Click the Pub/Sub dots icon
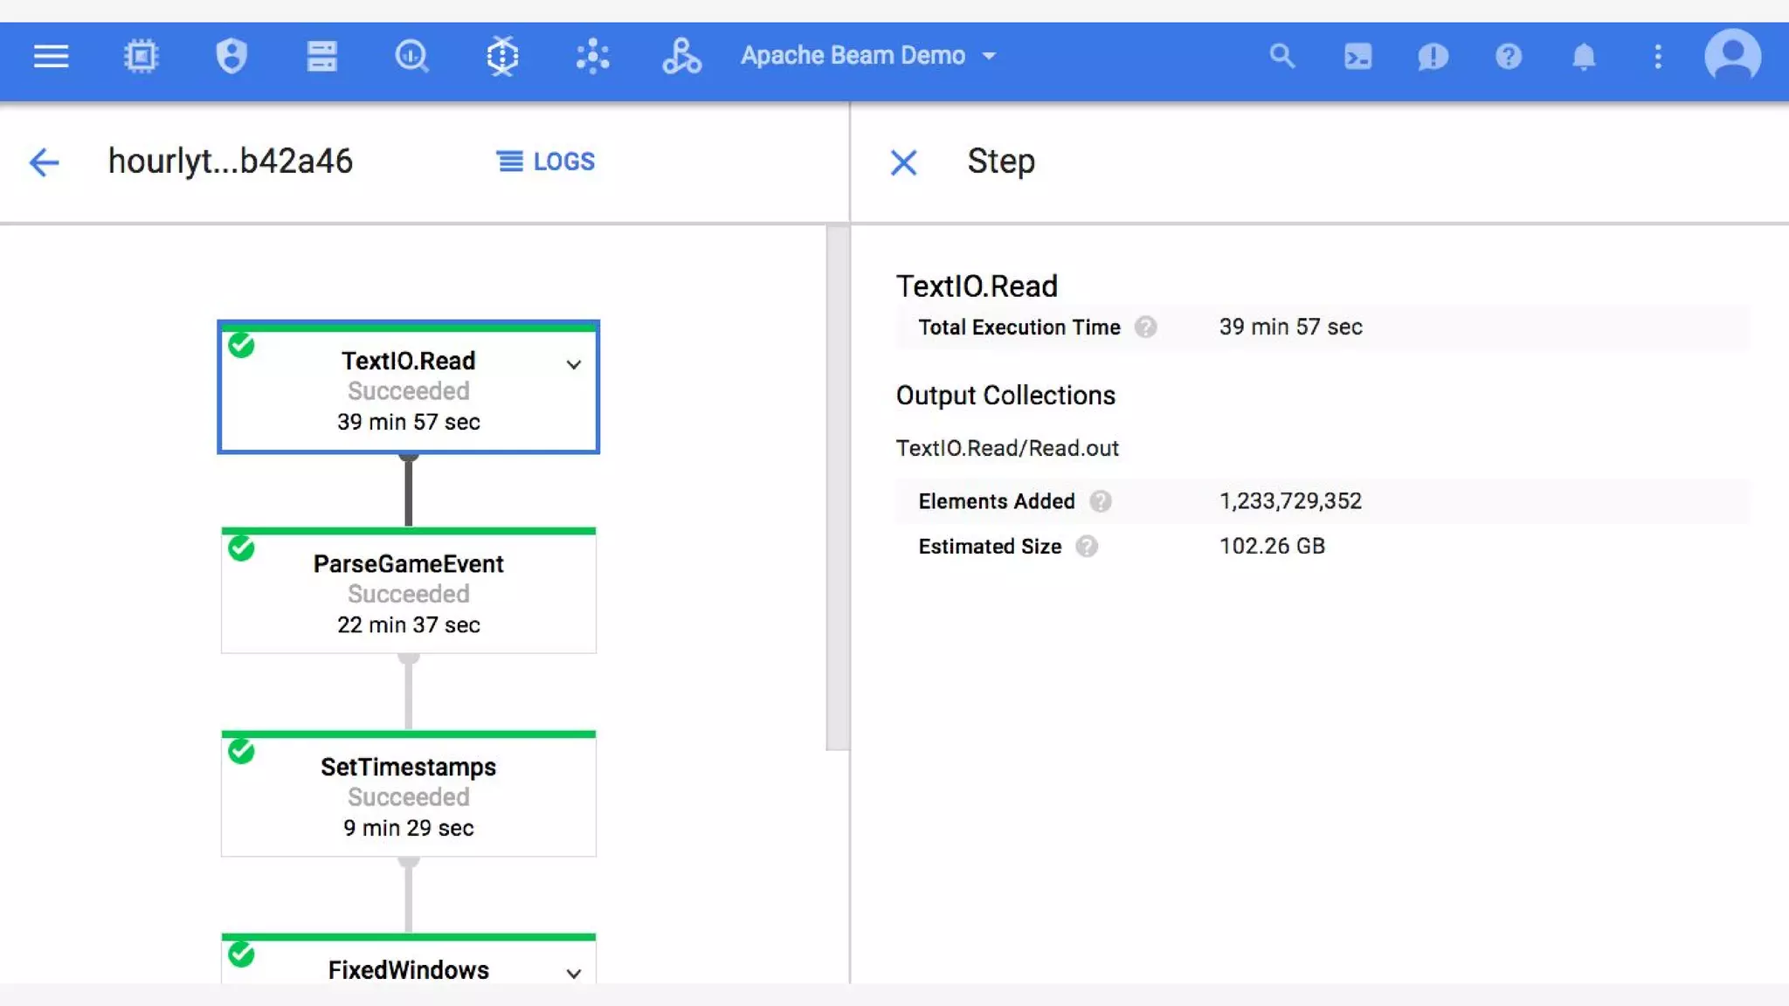 (x=592, y=56)
